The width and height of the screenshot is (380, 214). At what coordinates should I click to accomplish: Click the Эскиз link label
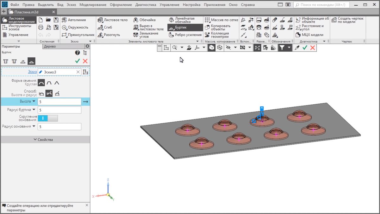(x=32, y=72)
